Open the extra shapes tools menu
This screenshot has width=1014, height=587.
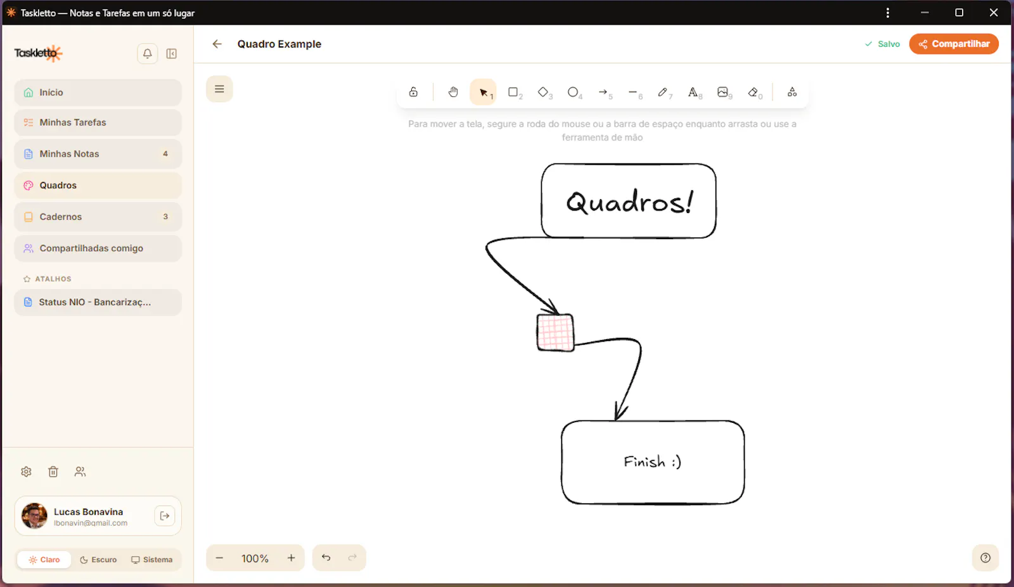[792, 92]
